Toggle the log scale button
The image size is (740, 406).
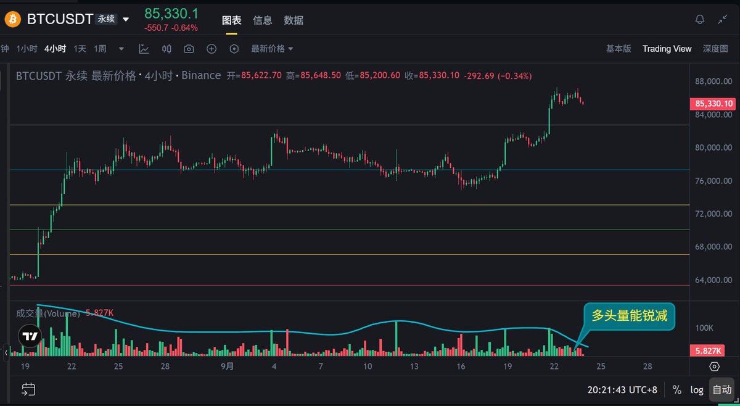click(697, 390)
